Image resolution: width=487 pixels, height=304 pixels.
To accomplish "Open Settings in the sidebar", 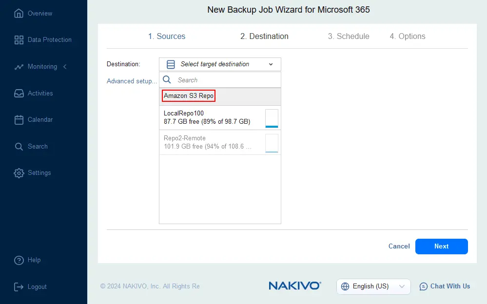I will coord(39,173).
